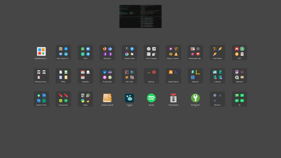The image size is (281, 158).
Task: Open the Color Picker folder
Action: click(217, 52)
